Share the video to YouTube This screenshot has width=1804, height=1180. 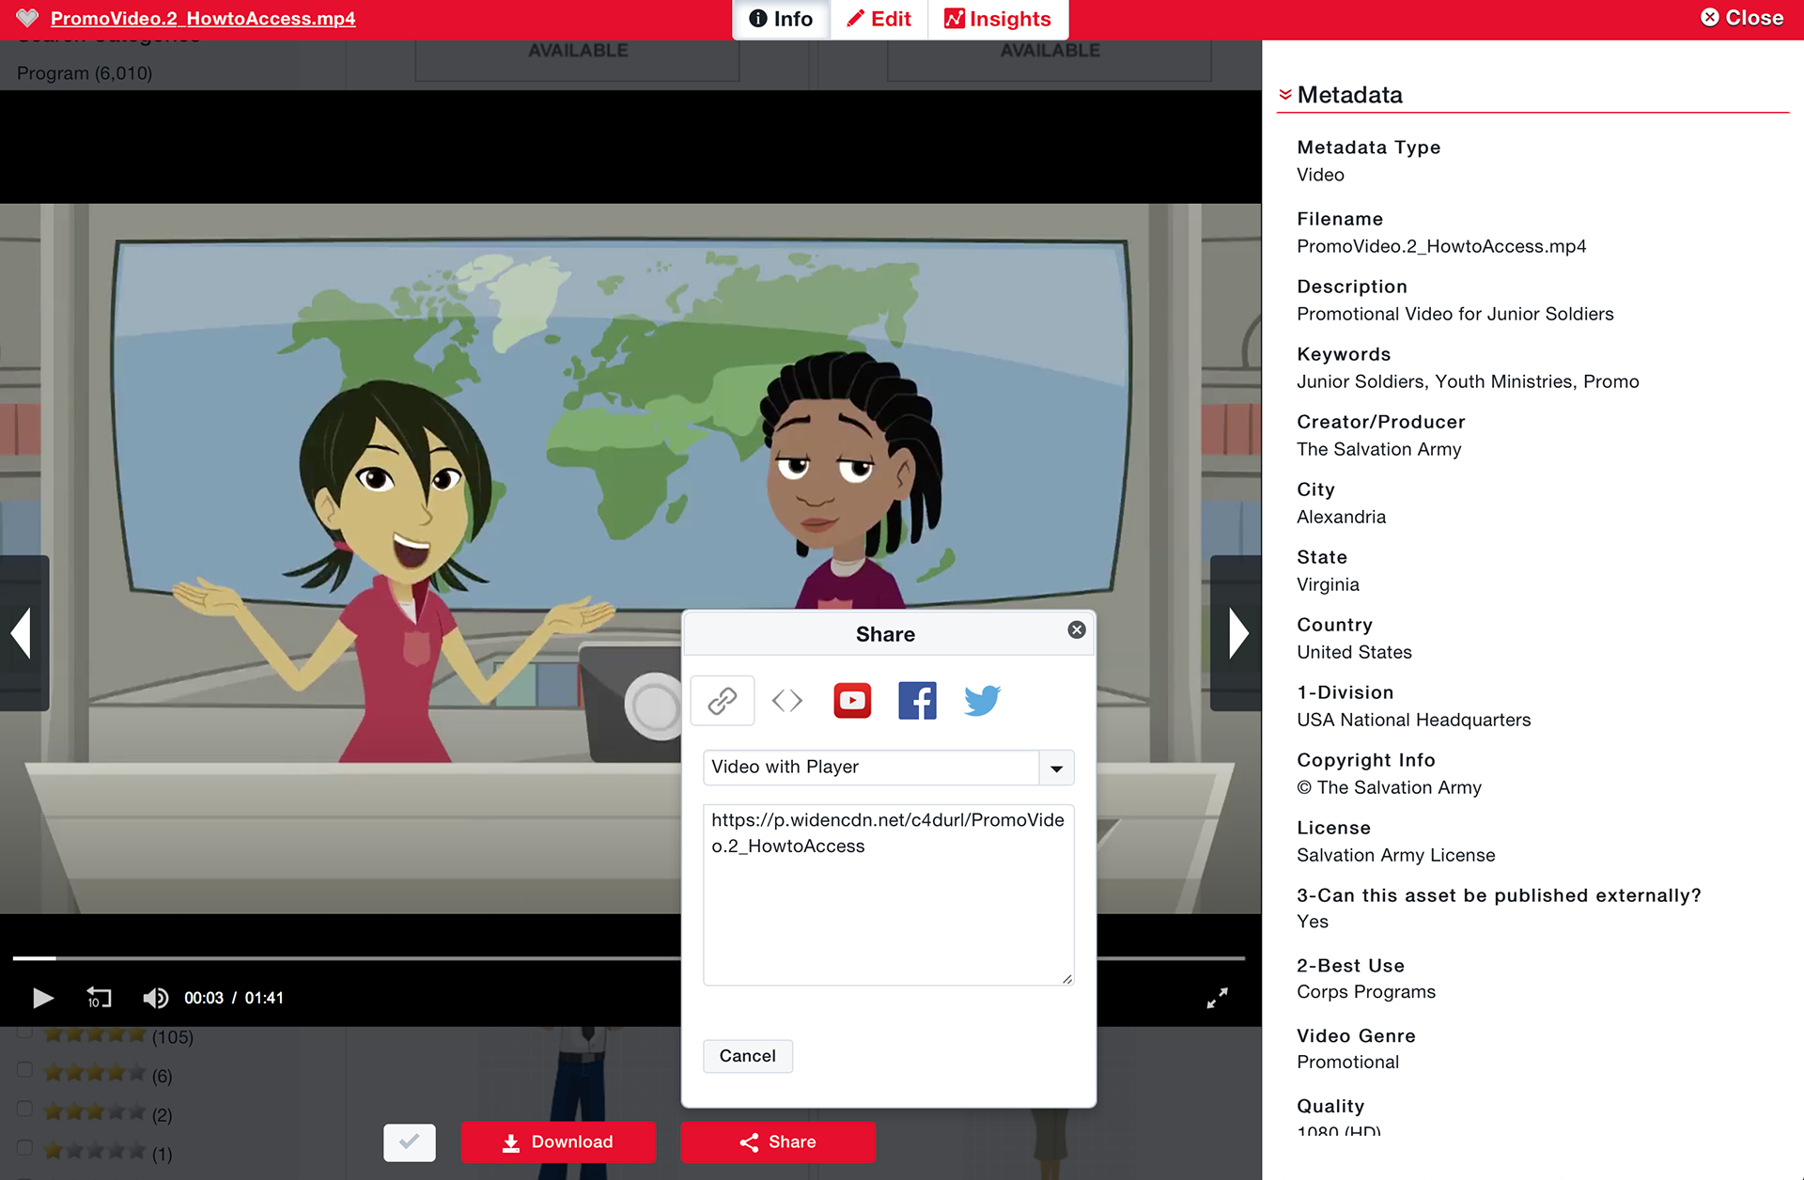852,701
